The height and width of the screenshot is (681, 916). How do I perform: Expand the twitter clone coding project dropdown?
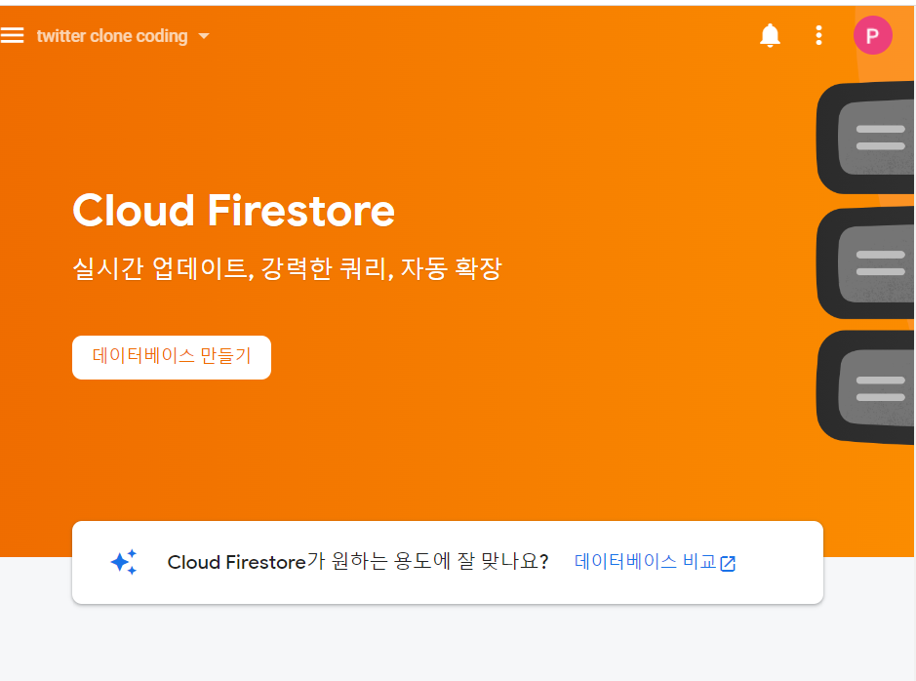[x=123, y=36]
